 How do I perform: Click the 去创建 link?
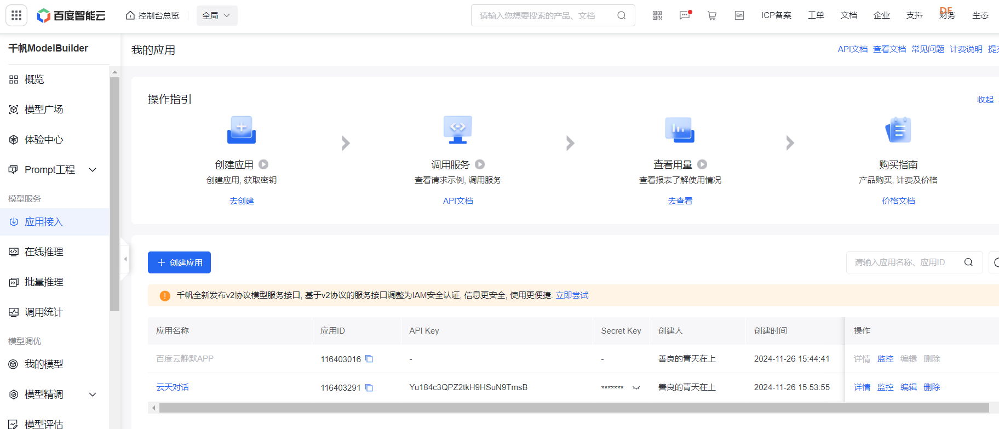click(x=242, y=201)
